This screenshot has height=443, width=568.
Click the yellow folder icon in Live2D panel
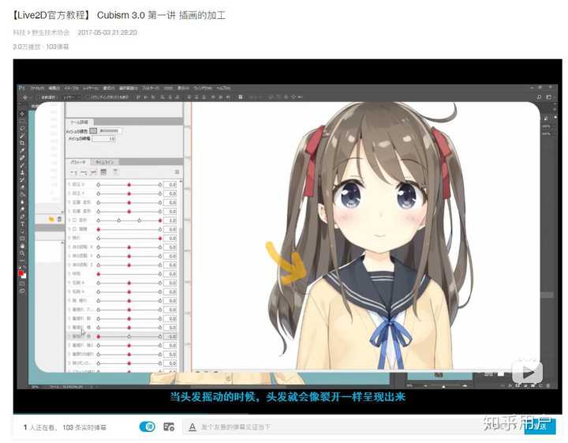pos(51,219)
